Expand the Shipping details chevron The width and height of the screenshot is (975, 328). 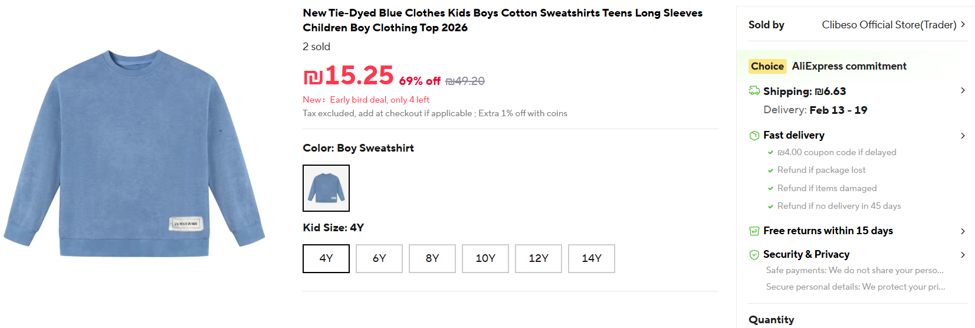(x=963, y=90)
